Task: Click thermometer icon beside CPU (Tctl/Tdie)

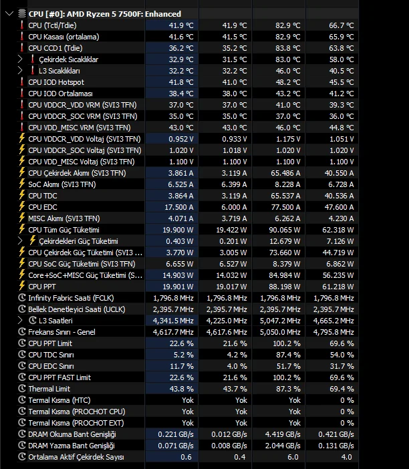Action: click(22, 25)
